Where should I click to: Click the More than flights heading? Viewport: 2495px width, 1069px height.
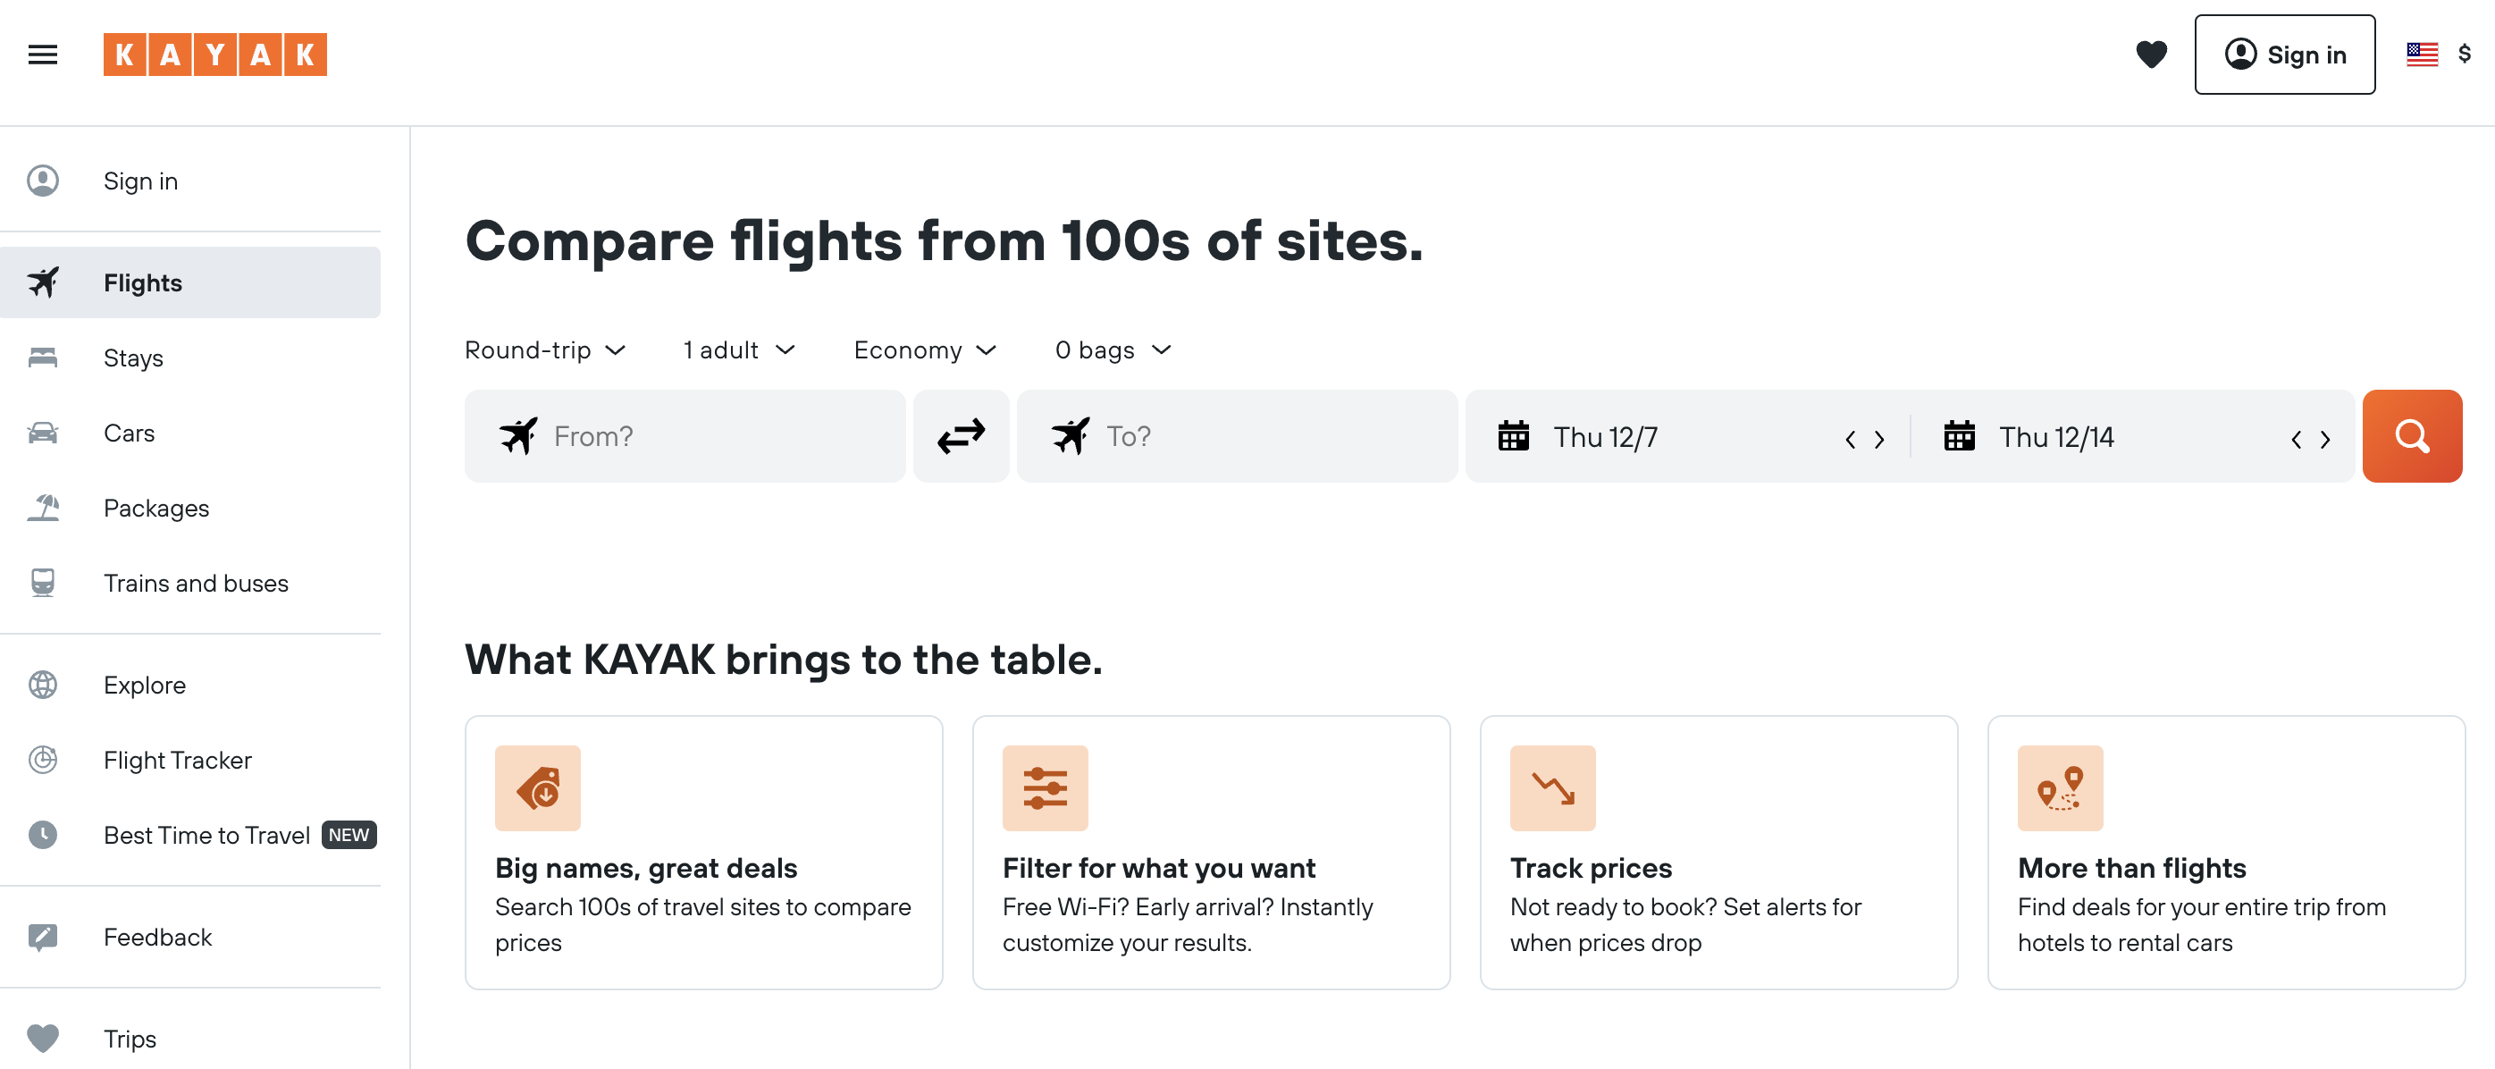2132,867
